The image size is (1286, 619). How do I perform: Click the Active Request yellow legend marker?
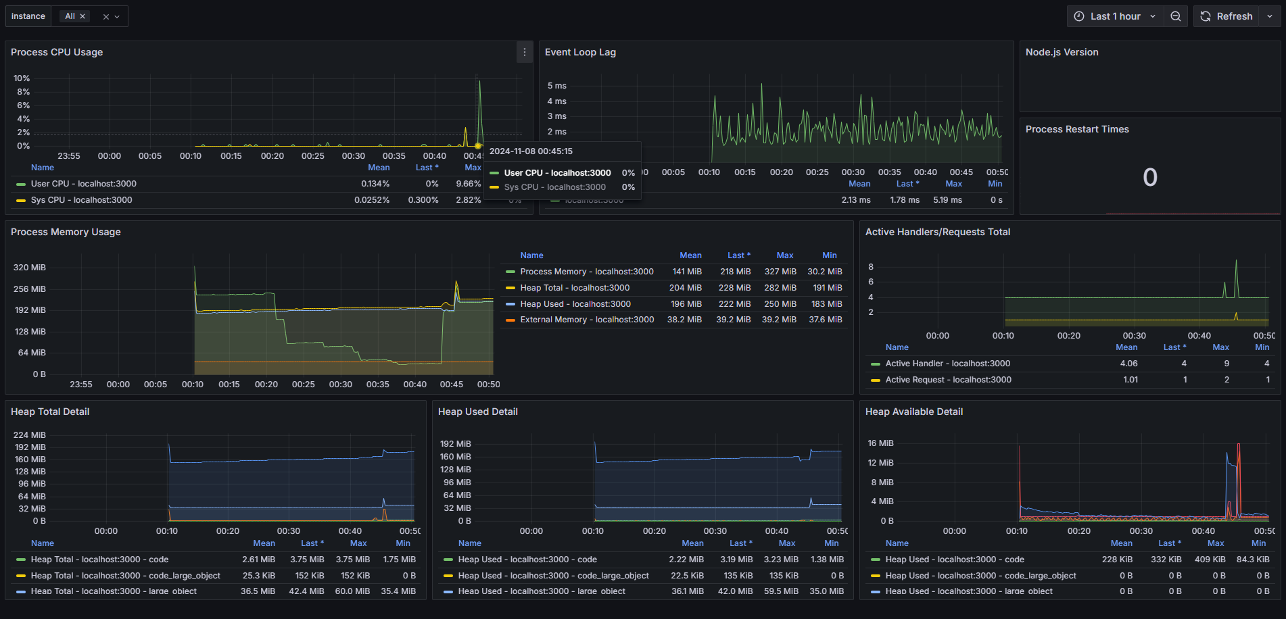click(876, 380)
